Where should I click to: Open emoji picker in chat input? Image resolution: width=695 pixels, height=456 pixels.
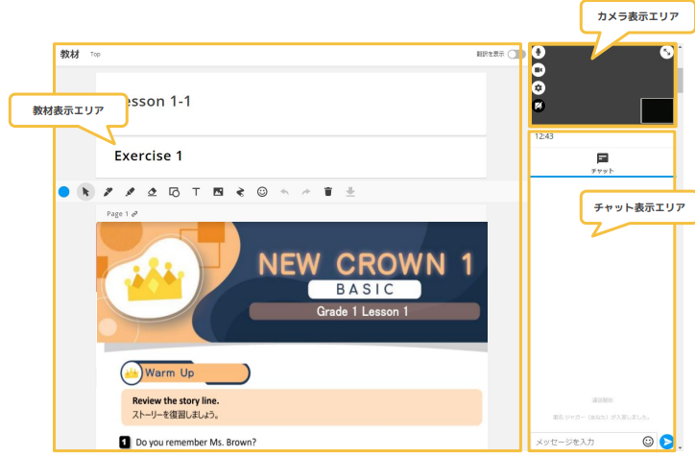click(648, 442)
